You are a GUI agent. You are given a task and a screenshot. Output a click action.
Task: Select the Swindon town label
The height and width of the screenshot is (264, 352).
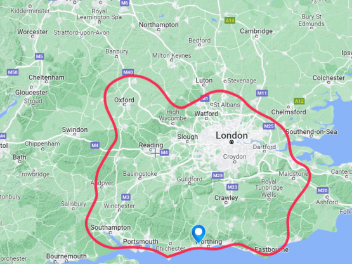coord(75,129)
